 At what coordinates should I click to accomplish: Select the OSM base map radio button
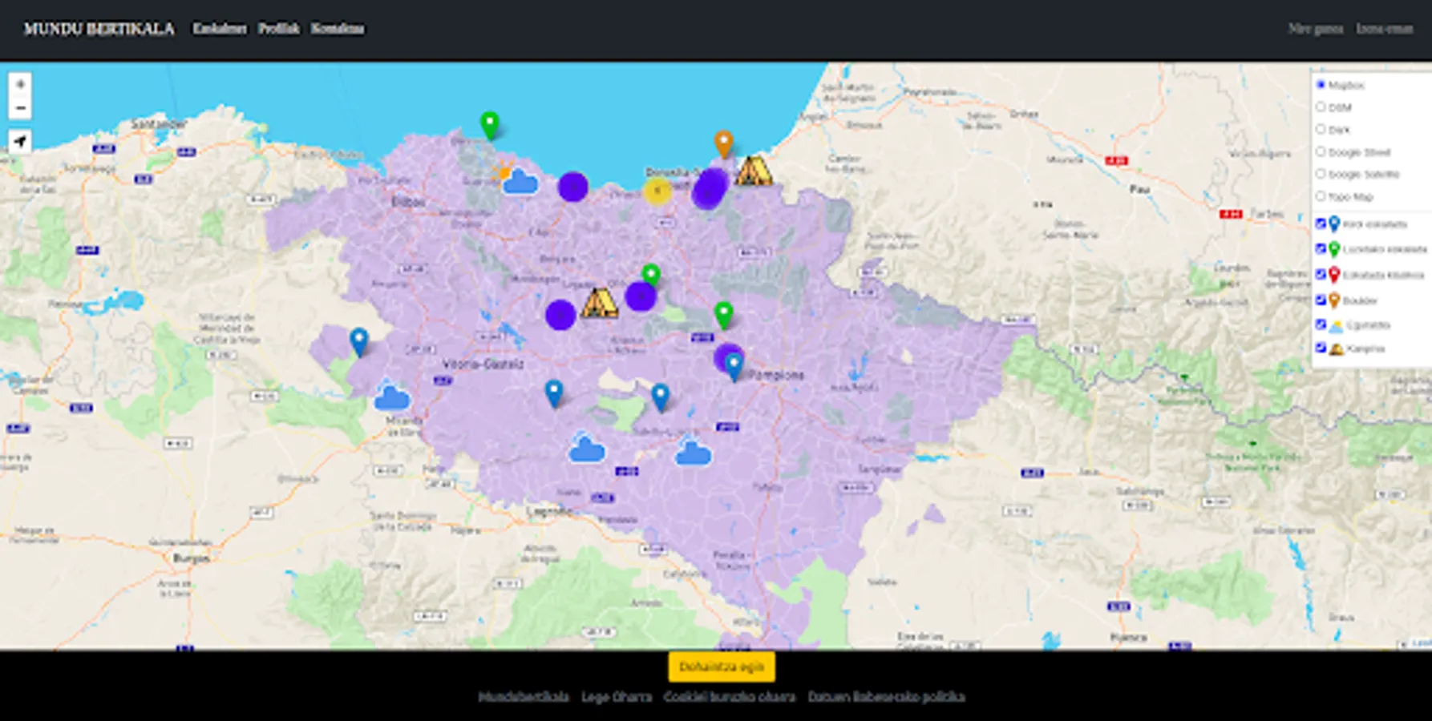click(x=1321, y=107)
